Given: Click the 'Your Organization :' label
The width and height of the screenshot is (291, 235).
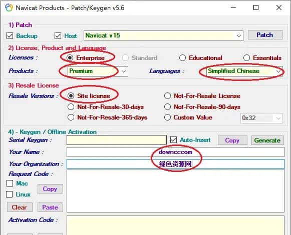Looking at the screenshot, I should (x=36, y=164).
